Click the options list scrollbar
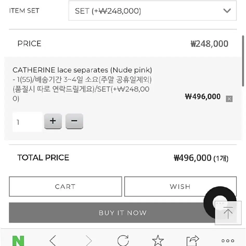 pyautogui.click(x=243, y=61)
